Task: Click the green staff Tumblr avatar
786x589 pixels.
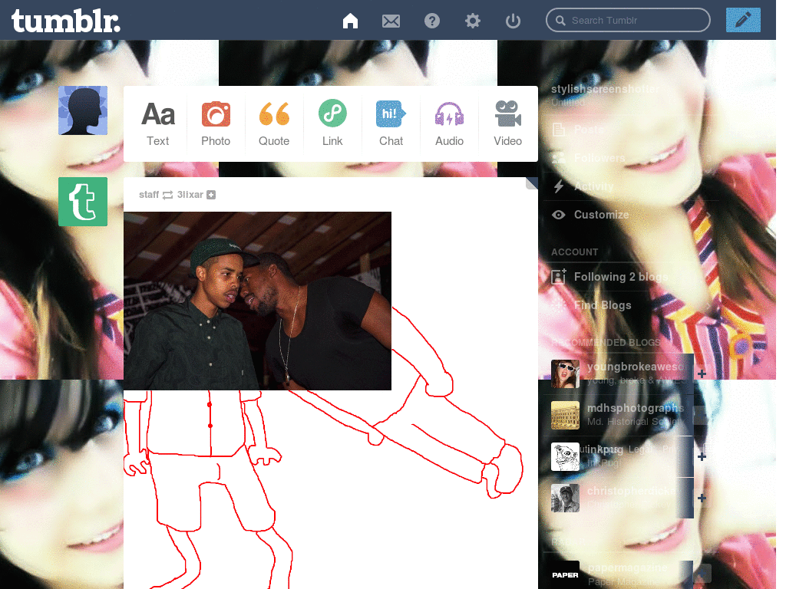Action: (x=83, y=202)
